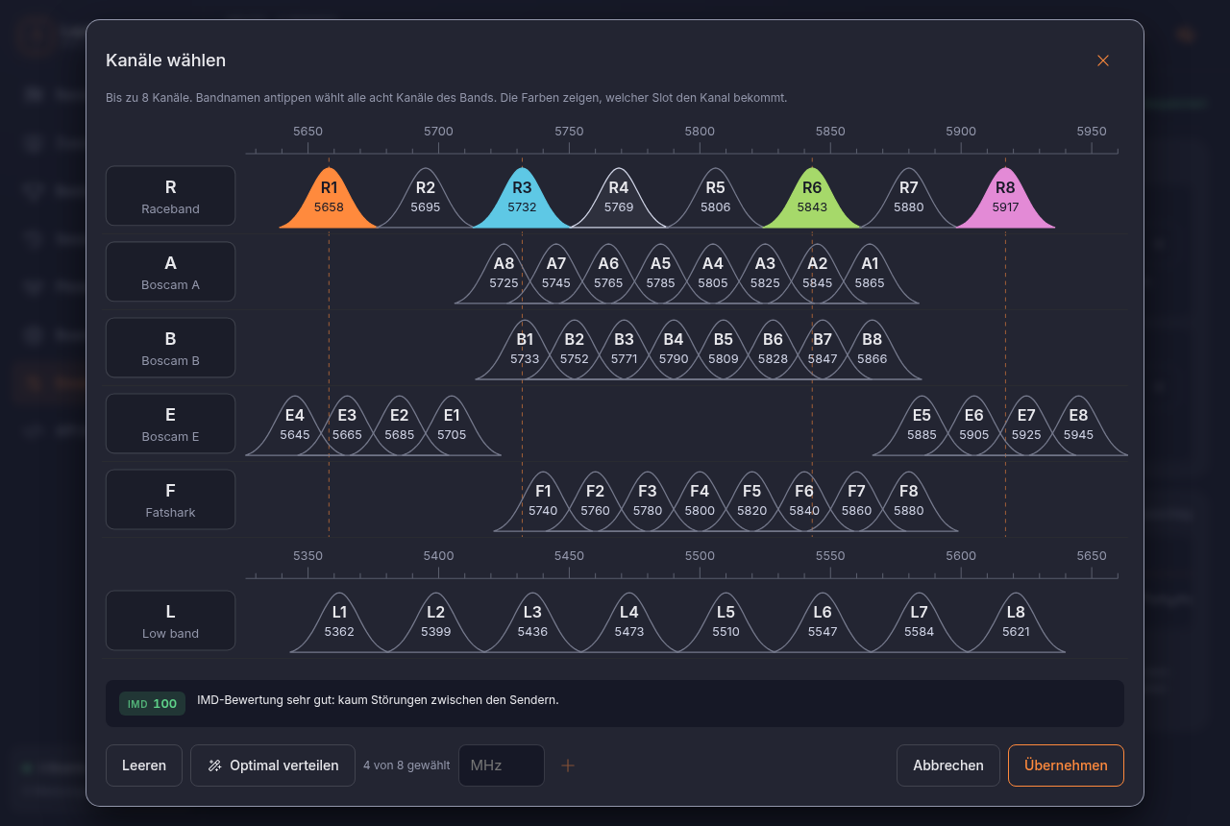Deselect orange channel R1 5658
This screenshot has height=826, width=1230.
click(x=329, y=197)
